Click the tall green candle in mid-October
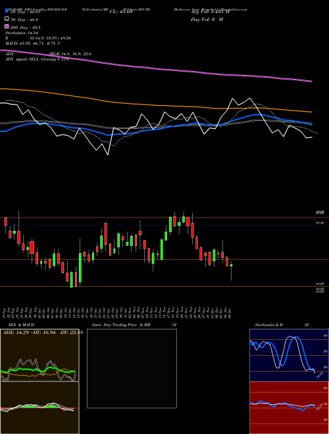Viewport: 329px width, 434px height. (x=80, y=268)
